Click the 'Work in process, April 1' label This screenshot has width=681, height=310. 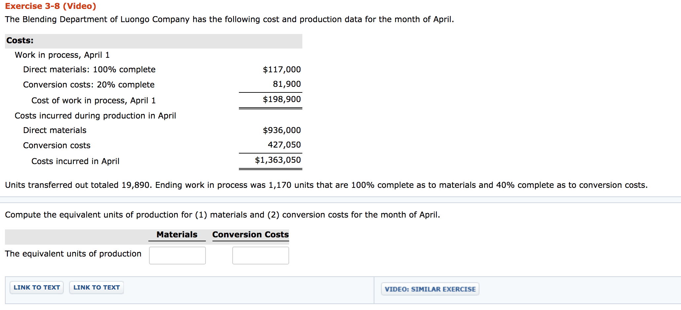pos(62,55)
